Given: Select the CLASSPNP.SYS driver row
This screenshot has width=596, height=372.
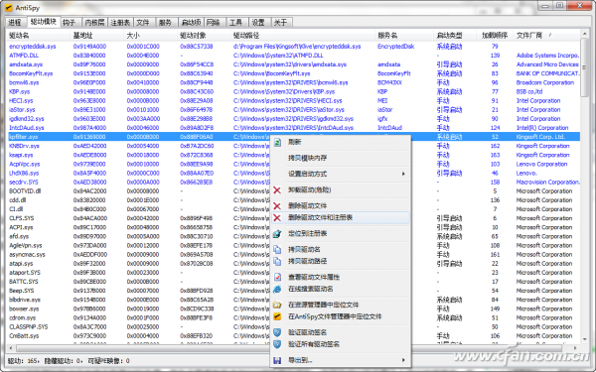Looking at the screenshot, I should pos(293,326).
